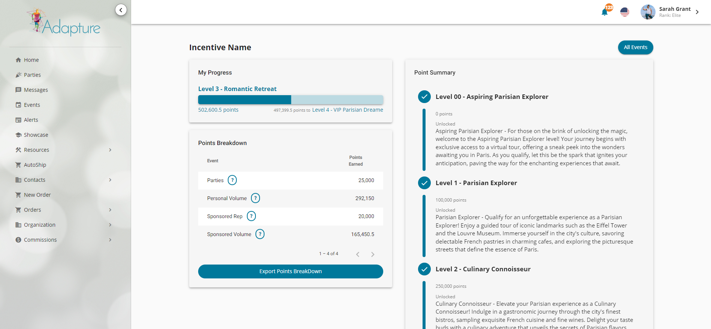Expand the Commissions submenu chevron
Image resolution: width=711 pixels, height=329 pixels.
[110, 240]
